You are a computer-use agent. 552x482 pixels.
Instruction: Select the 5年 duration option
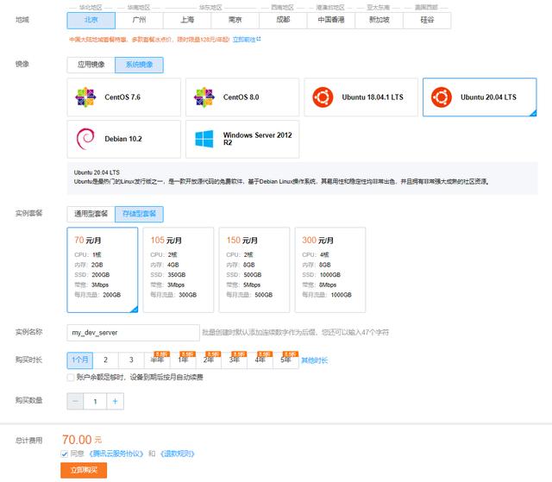pos(285,360)
